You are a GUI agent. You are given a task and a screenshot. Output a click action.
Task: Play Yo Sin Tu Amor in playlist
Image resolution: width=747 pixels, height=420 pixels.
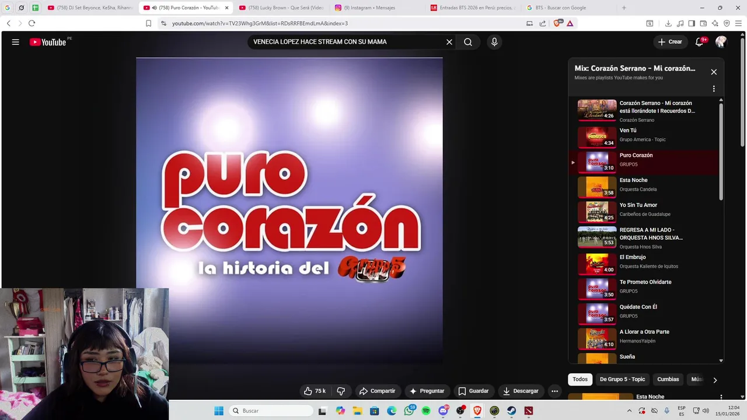pyautogui.click(x=642, y=212)
